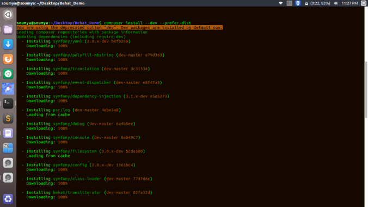Viewport: 368px width, 207px height.
Task: Click the 'Installing symfony/yaml' line
Action: click(x=76, y=41)
